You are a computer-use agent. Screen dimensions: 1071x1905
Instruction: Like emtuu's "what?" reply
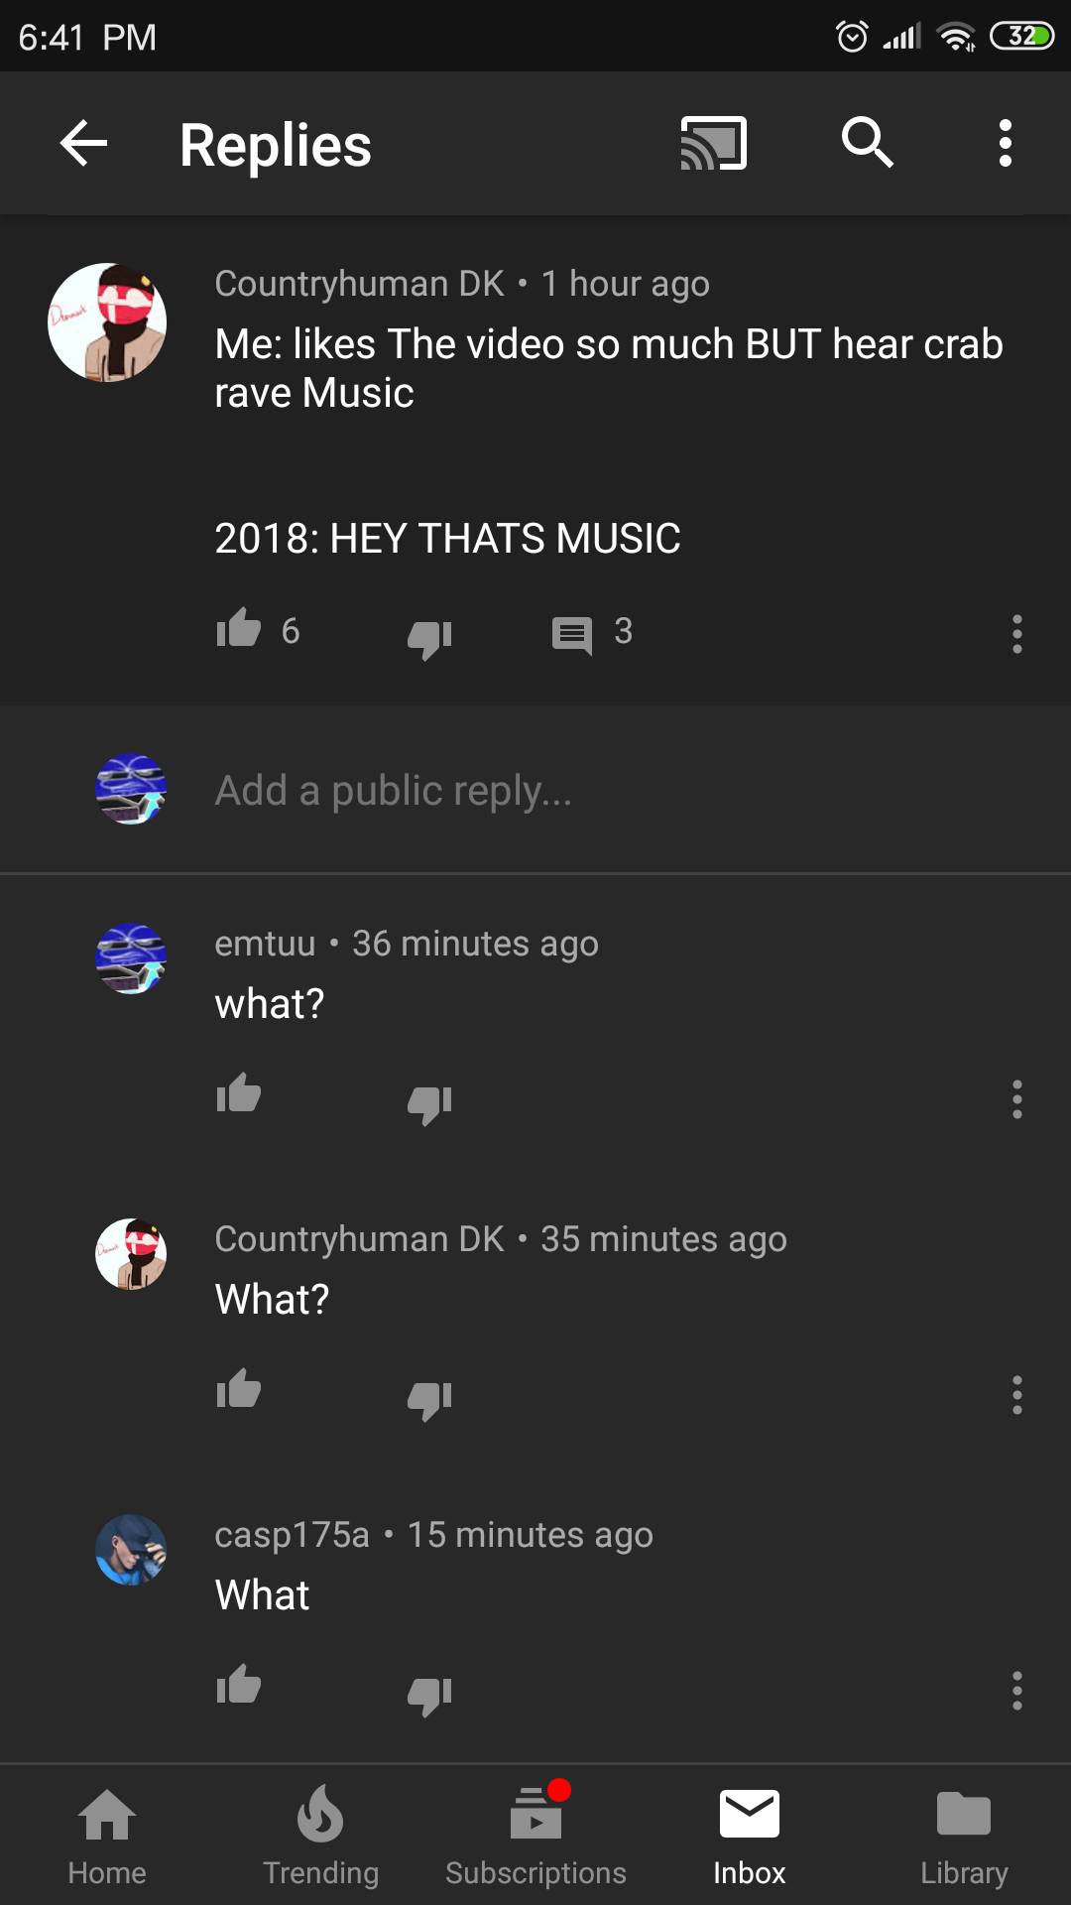tap(239, 1093)
